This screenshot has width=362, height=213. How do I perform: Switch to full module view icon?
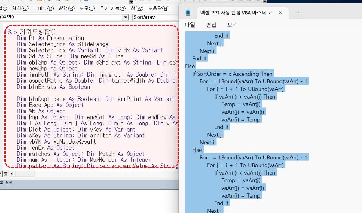point(6,173)
